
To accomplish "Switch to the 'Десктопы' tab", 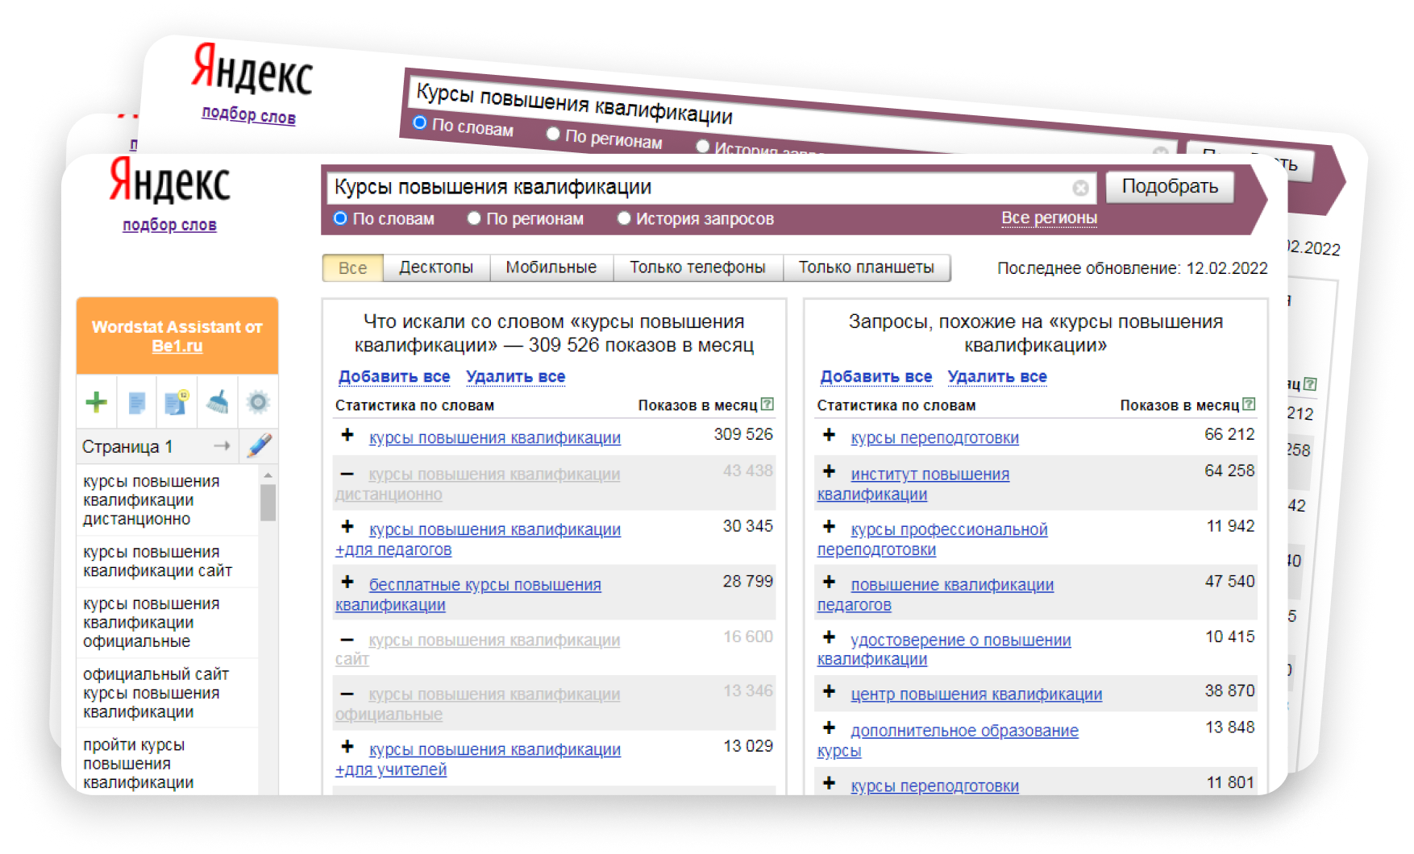I will (436, 267).
